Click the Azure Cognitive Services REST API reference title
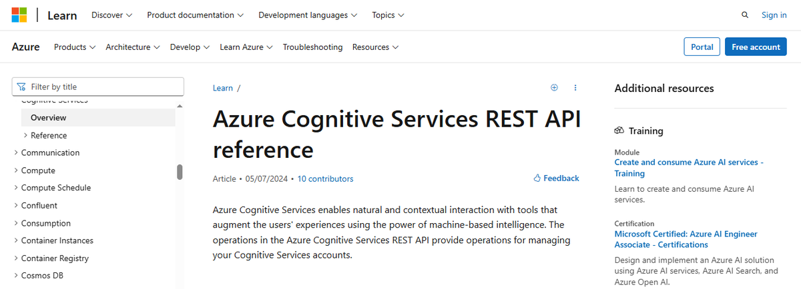 click(x=397, y=135)
